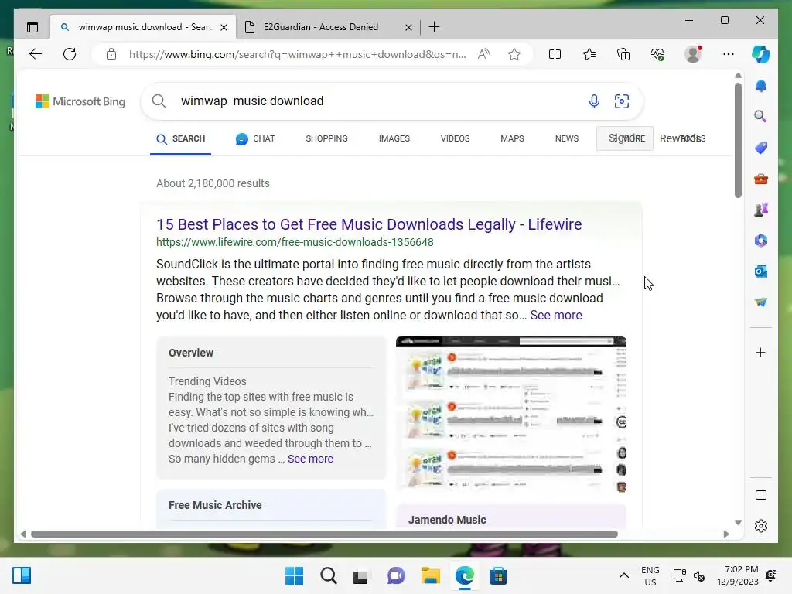
Task: Select the CHAT search category
Action: (255, 138)
